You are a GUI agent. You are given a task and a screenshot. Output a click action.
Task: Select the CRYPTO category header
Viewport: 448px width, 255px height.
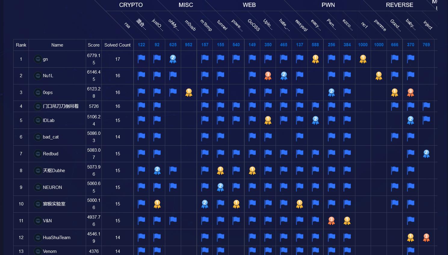pyautogui.click(x=131, y=5)
